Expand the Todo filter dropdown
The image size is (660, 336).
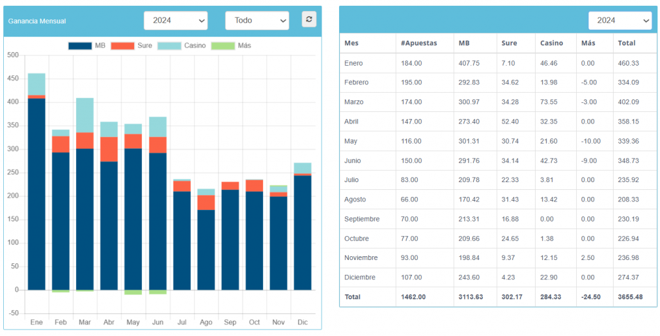(x=257, y=21)
